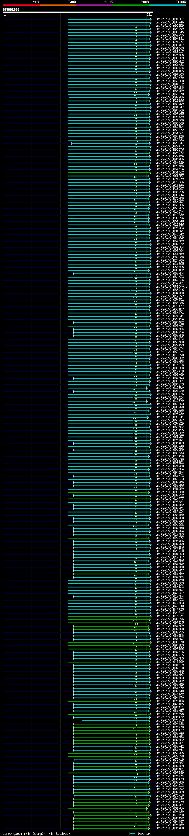Select hit UniRef100_P29195
This screenshot has width=189, height=836.
click(x=170, y=430)
